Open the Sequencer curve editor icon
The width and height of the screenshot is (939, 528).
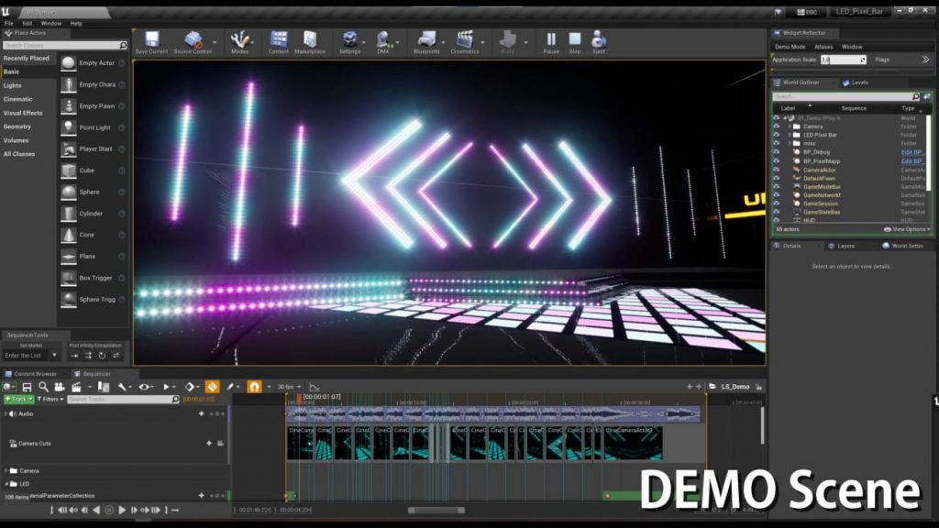[x=315, y=388]
